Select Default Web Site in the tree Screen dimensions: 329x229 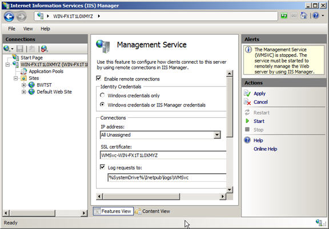(x=54, y=92)
